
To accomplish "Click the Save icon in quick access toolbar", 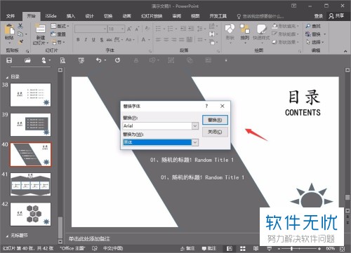I will 9,60.
